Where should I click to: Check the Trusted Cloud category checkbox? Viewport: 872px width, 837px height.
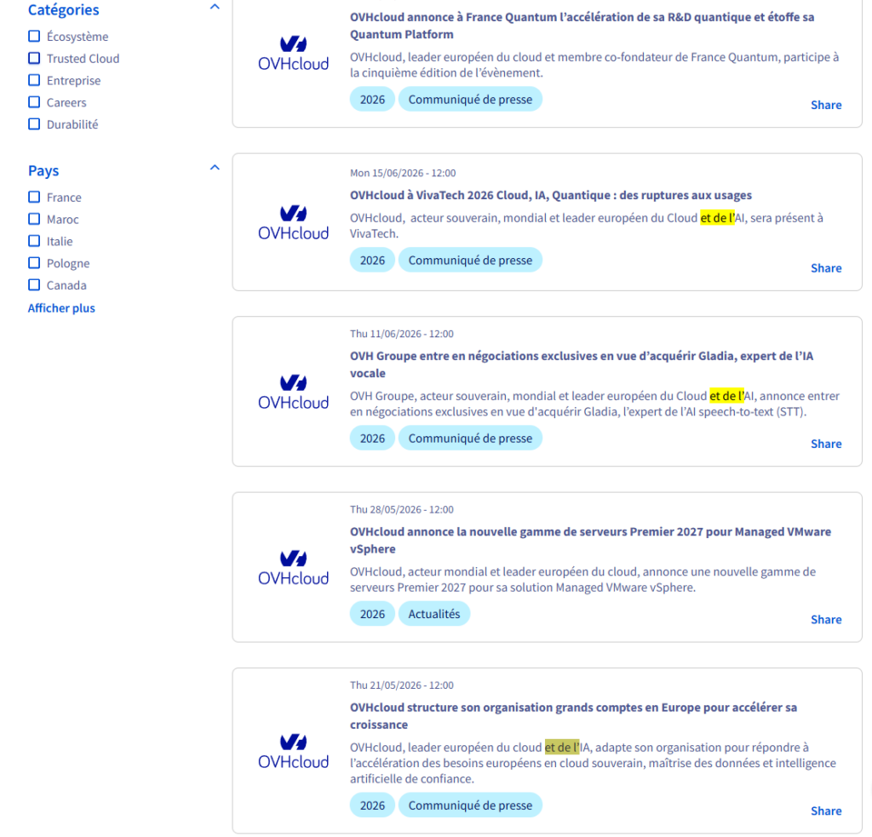click(34, 59)
